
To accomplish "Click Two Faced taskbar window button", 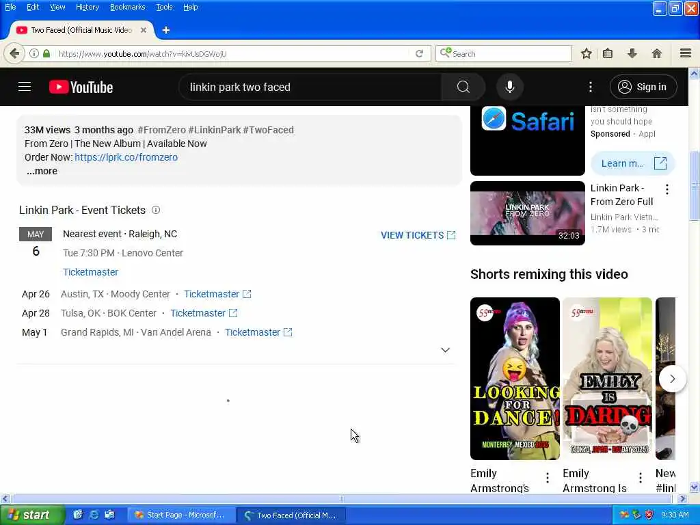I will (290, 515).
